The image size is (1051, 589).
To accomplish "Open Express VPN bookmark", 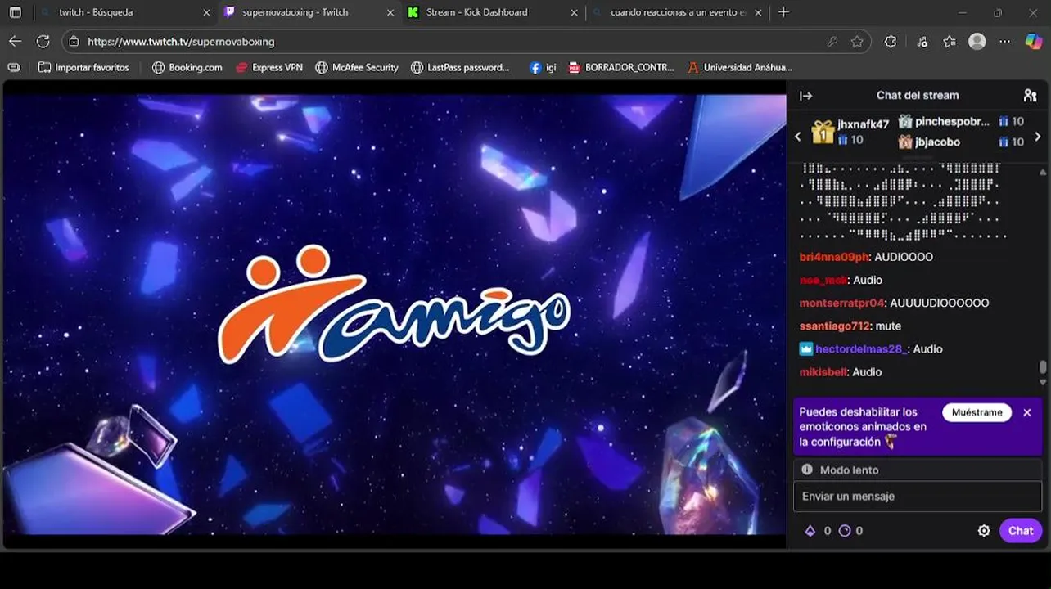I will (268, 67).
